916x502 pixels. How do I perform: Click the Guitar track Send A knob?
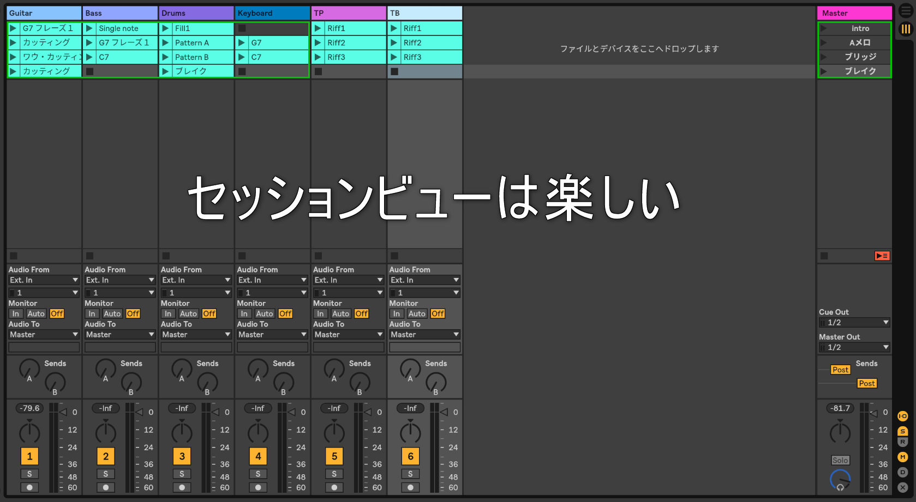point(29,369)
